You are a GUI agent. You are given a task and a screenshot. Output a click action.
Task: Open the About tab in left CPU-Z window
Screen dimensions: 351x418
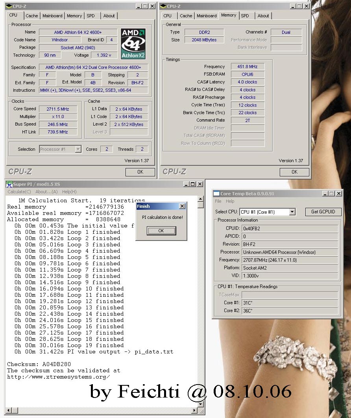tap(109, 16)
